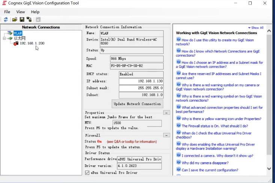Click the Status field showing Up
The width and height of the screenshot is (275, 183).
point(132,50)
